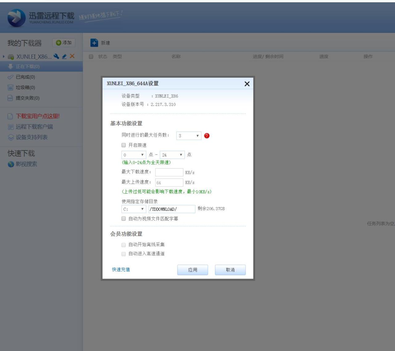Click the 速度 column header
395x351 pixels.
pyautogui.click(x=324, y=56)
